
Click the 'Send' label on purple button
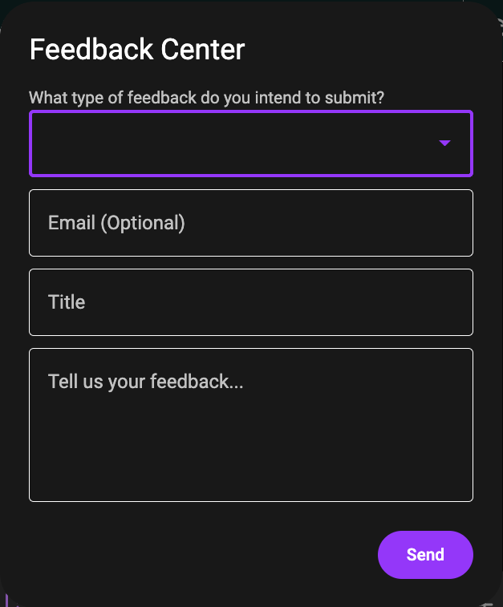tap(425, 555)
